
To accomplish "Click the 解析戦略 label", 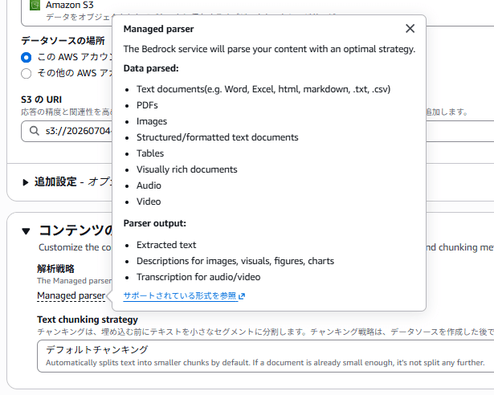I will tap(55, 269).
